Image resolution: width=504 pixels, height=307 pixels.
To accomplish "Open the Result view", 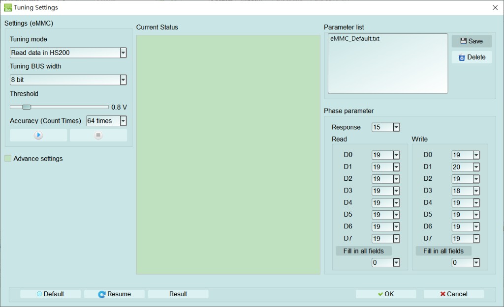I will (178, 294).
